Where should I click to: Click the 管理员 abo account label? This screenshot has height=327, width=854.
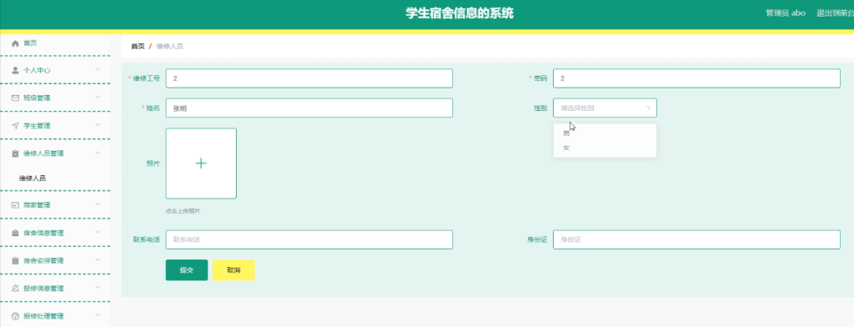coord(786,13)
